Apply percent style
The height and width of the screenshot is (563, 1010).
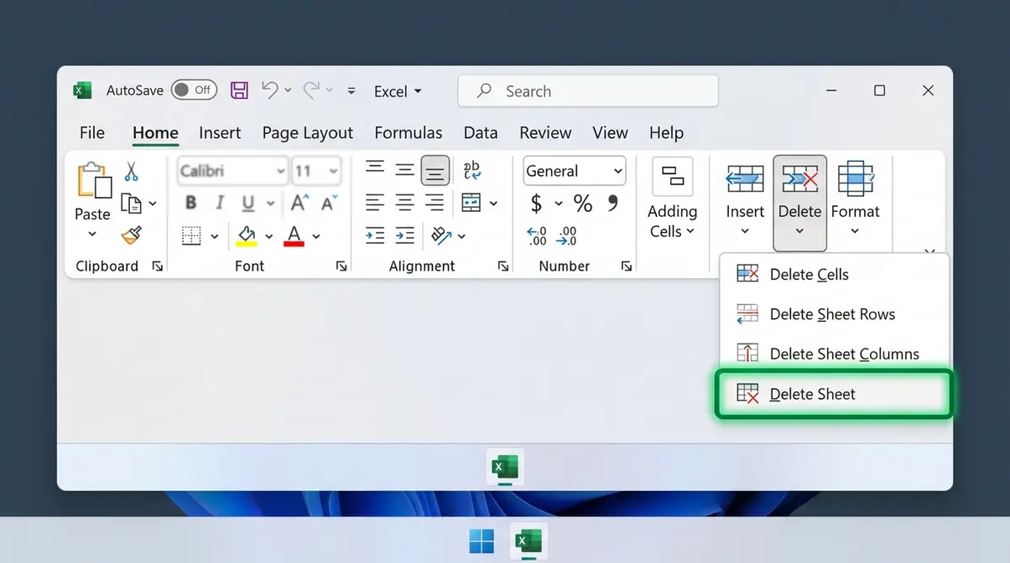pos(582,203)
